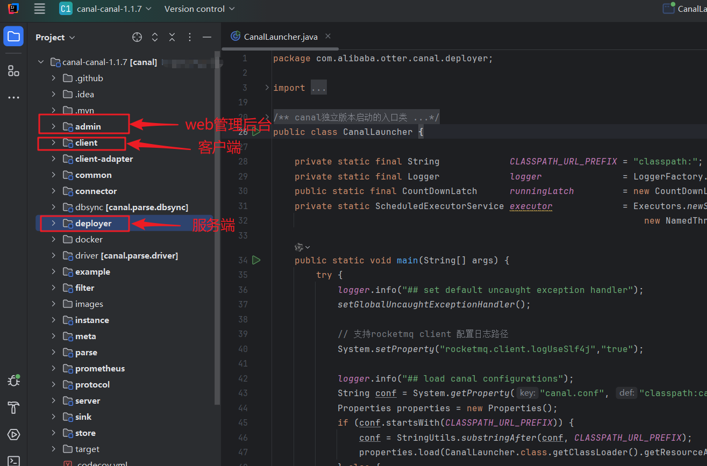Click the AI inlay icon above main method

[x=299, y=247]
